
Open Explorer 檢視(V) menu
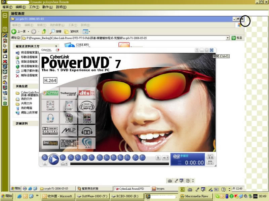coord(42,25)
